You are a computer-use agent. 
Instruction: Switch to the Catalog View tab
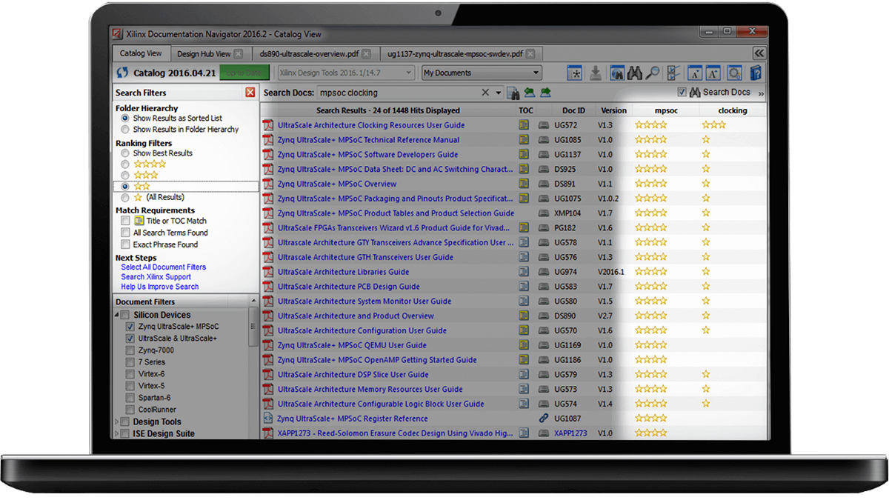[x=141, y=53]
